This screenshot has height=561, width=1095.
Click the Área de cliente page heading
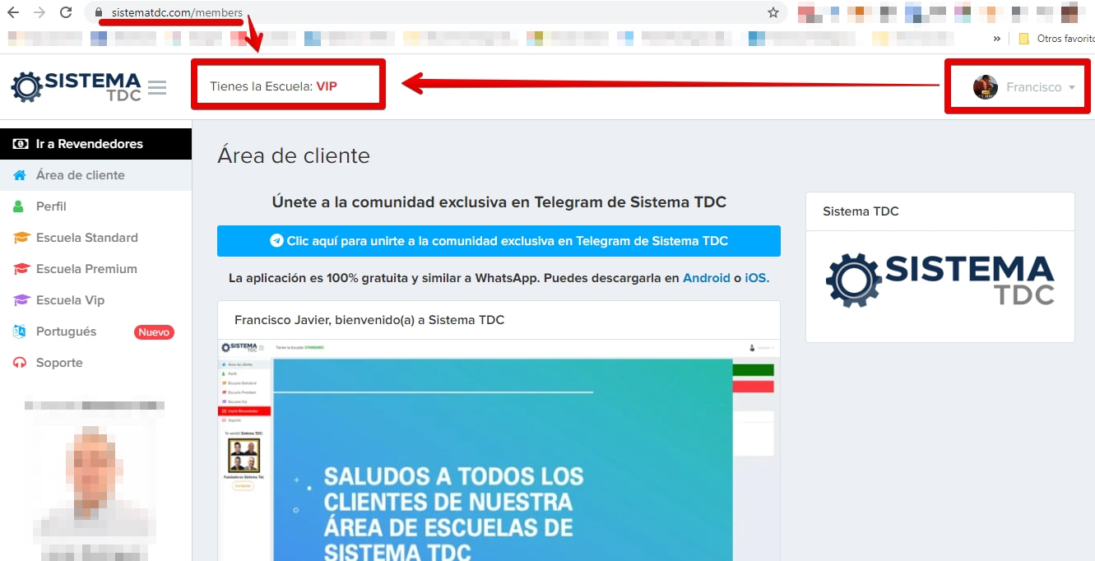[x=294, y=155]
